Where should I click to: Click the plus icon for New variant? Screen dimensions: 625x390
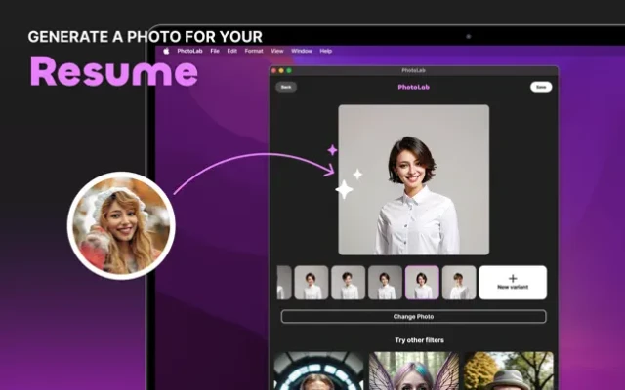(513, 278)
